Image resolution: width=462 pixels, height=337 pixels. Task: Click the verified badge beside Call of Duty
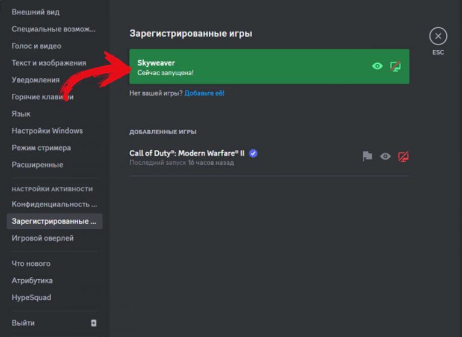[x=253, y=153]
